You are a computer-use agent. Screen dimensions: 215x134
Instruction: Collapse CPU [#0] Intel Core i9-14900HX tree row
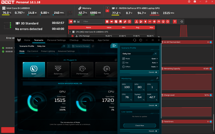[70, 32]
